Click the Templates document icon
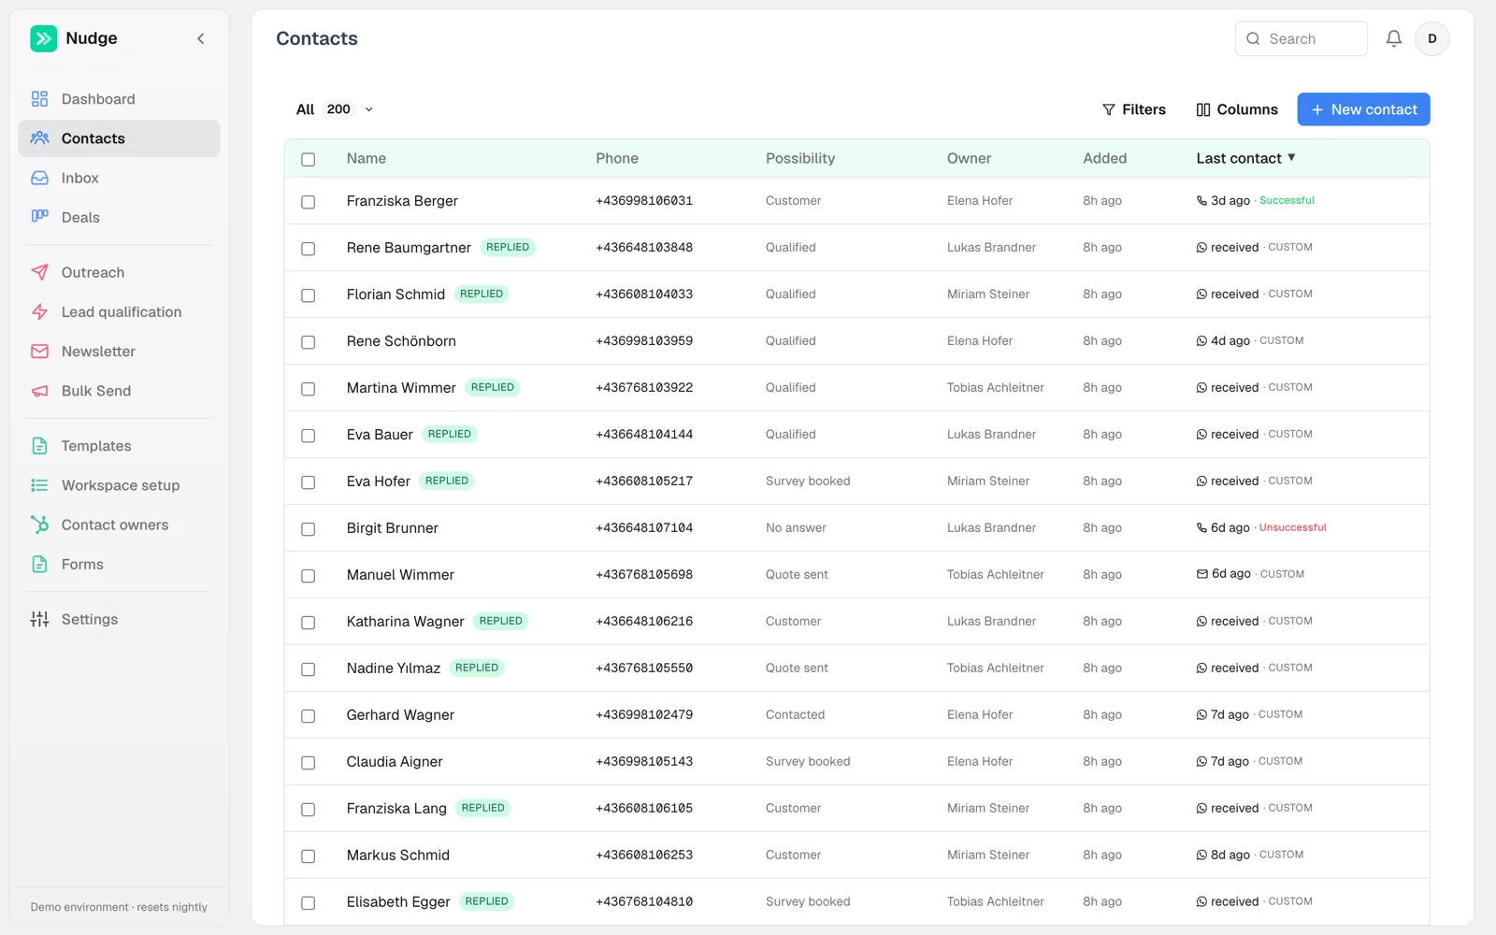Viewport: 1496px width, 935px height. point(39,446)
